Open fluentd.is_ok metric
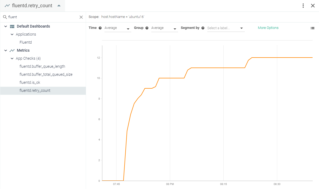 [x=30, y=82]
